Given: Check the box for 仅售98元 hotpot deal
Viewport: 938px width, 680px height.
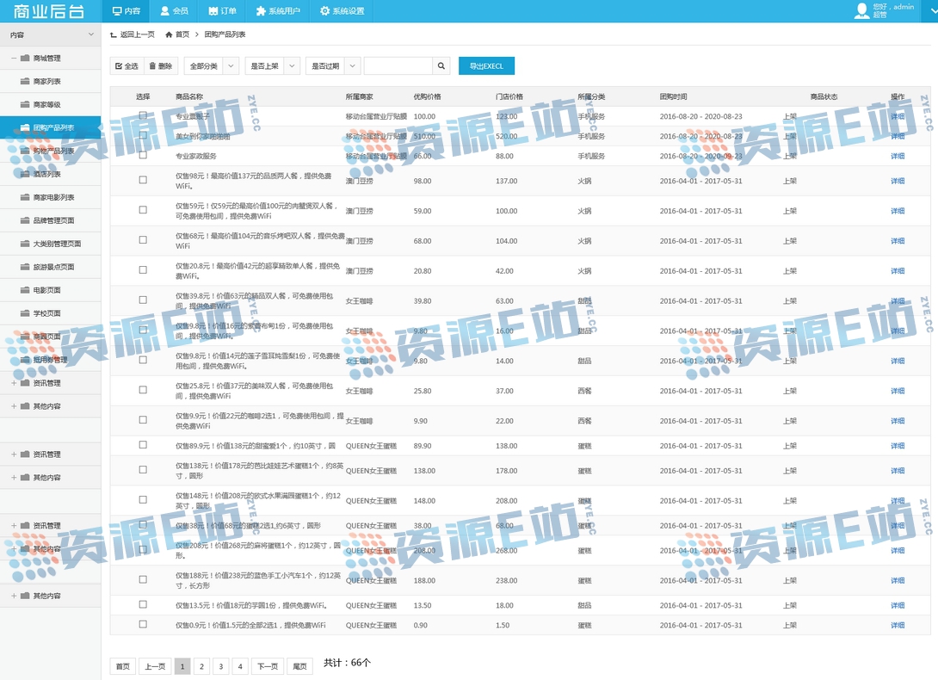Looking at the screenshot, I should click(x=143, y=181).
